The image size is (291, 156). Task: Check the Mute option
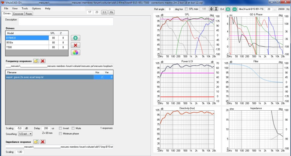click(73, 128)
